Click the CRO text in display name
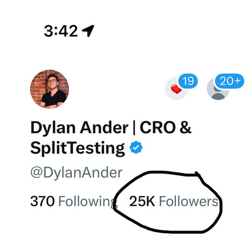The height and width of the screenshot is (241, 247). tap(158, 127)
